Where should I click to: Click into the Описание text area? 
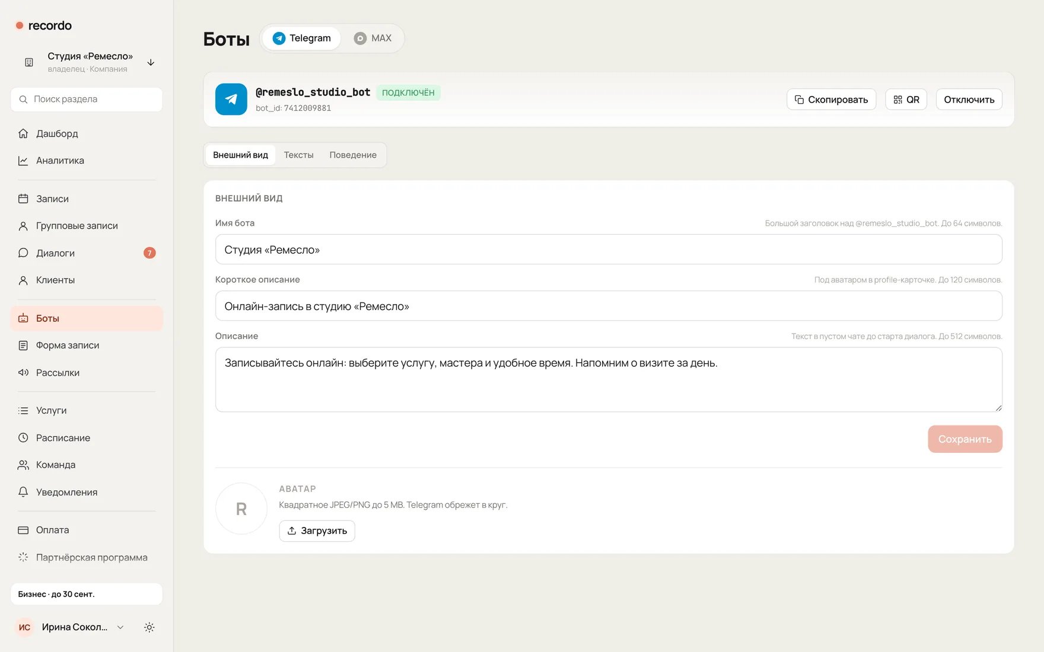click(x=609, y=379)
